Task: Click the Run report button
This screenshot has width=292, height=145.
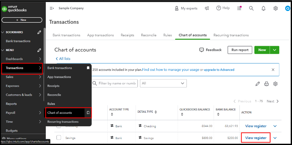Action: pos(240,50)
